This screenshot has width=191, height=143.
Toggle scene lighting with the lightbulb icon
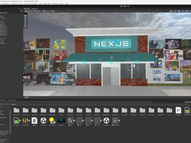(179, 11)
